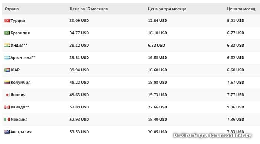Click the South Africa flag icon
This screenshot has height=144, width=260.
[7, 70]
